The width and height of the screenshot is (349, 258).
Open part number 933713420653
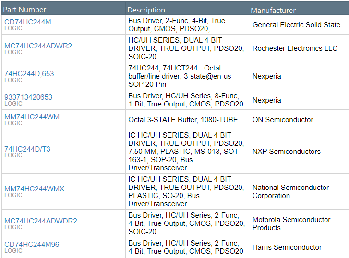tap(28, 97)
